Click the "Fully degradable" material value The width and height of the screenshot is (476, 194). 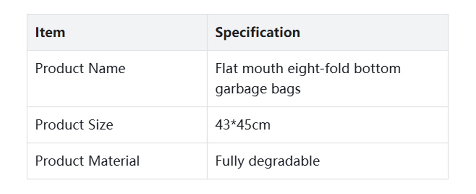[x=267, y=161]
